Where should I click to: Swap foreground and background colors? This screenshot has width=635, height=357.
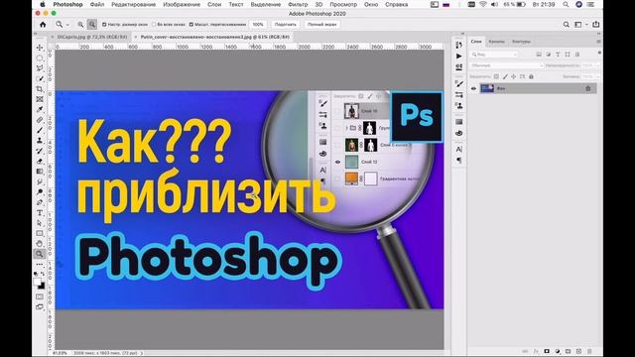click(43, 274)
